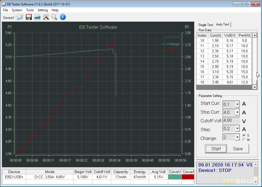Click the 5,15V Avg Volt cell

[x=159, y=177]
